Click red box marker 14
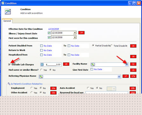 click(81, 33)
